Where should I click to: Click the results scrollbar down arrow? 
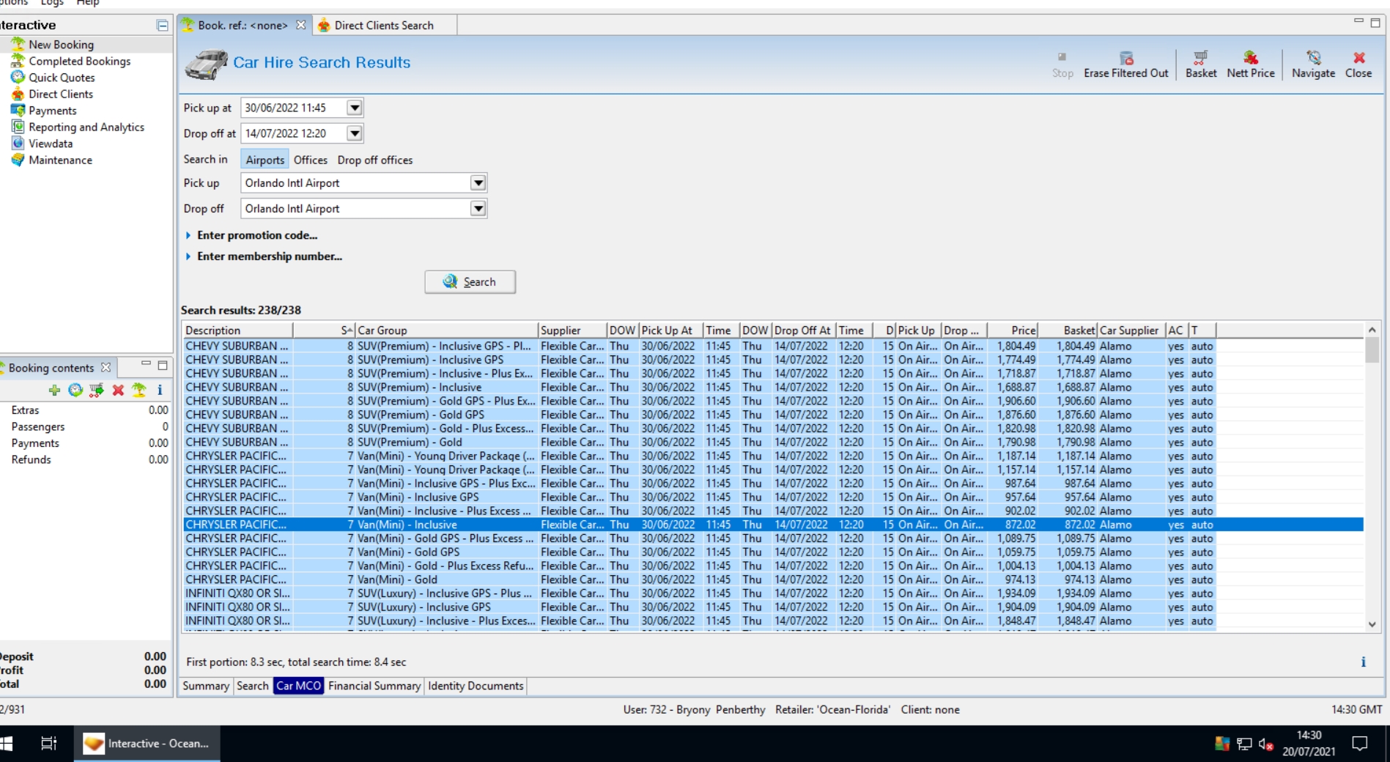(1372, 624)
